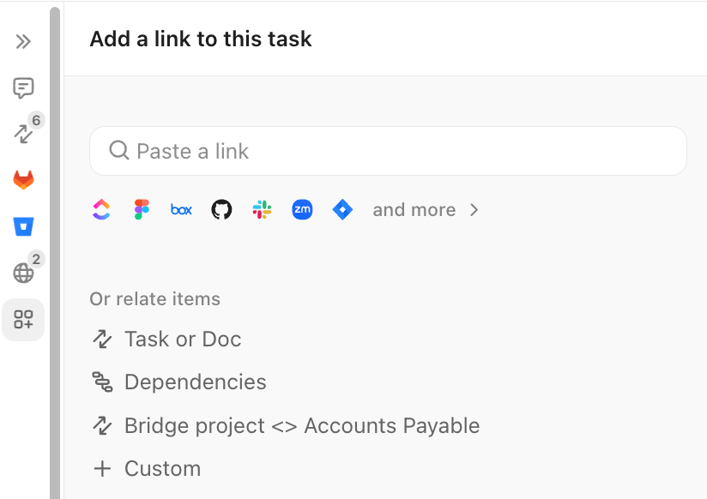Pick the Zoom integration icon
The width and height of the screenshot is (707, 499).
[x=302, y=209]
